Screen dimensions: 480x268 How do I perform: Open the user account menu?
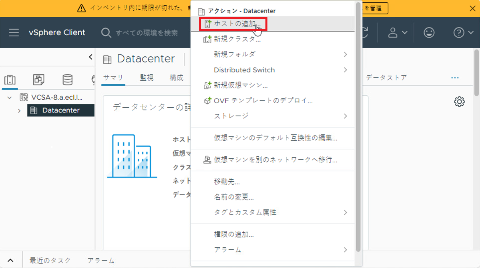[x=398, y=32]
